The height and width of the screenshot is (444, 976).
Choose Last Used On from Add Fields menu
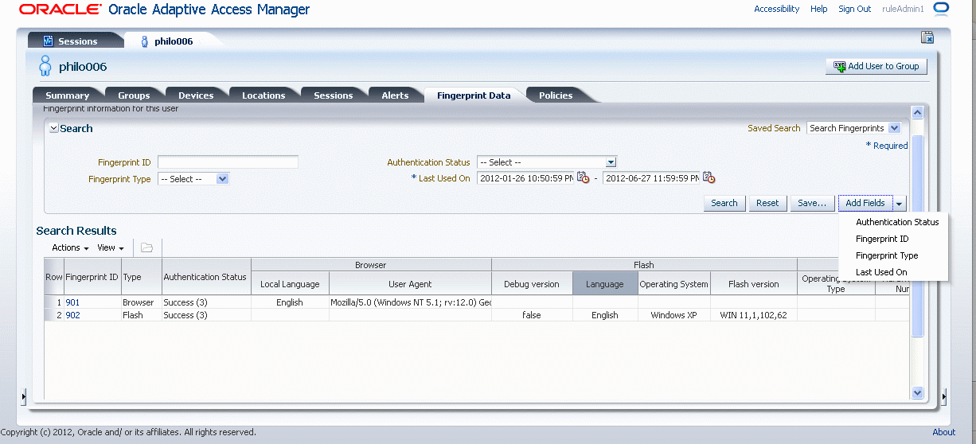[x=881, y=272]
